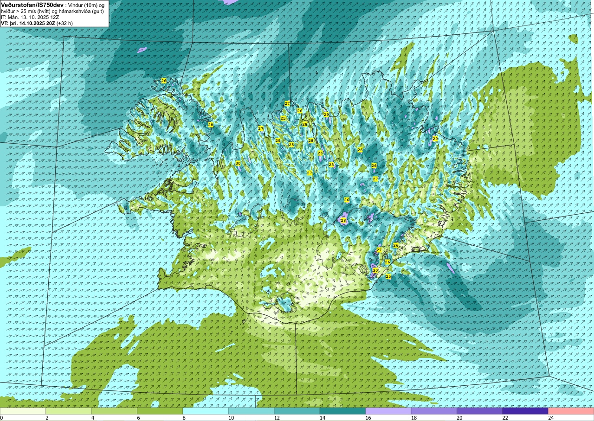Click the legend scale label "8"
594x421 pixels.
[184, 418]
